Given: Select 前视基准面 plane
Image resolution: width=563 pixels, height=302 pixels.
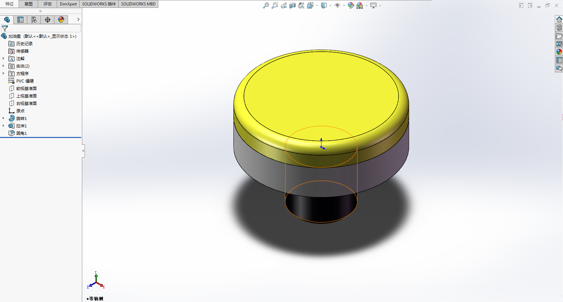Looking at the screenshot, I should pos(23,89).
